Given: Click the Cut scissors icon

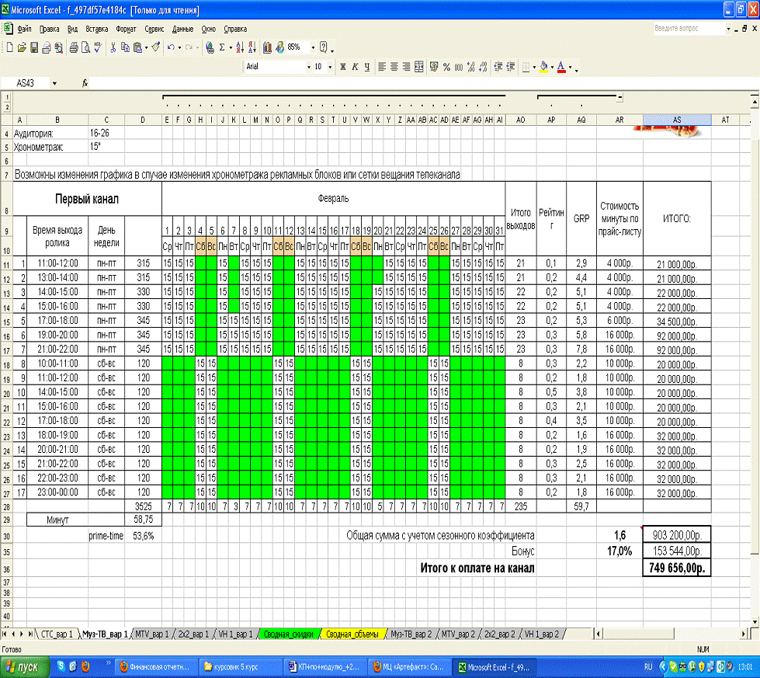Looking at the screenshot, I should [x=113, y=47].
